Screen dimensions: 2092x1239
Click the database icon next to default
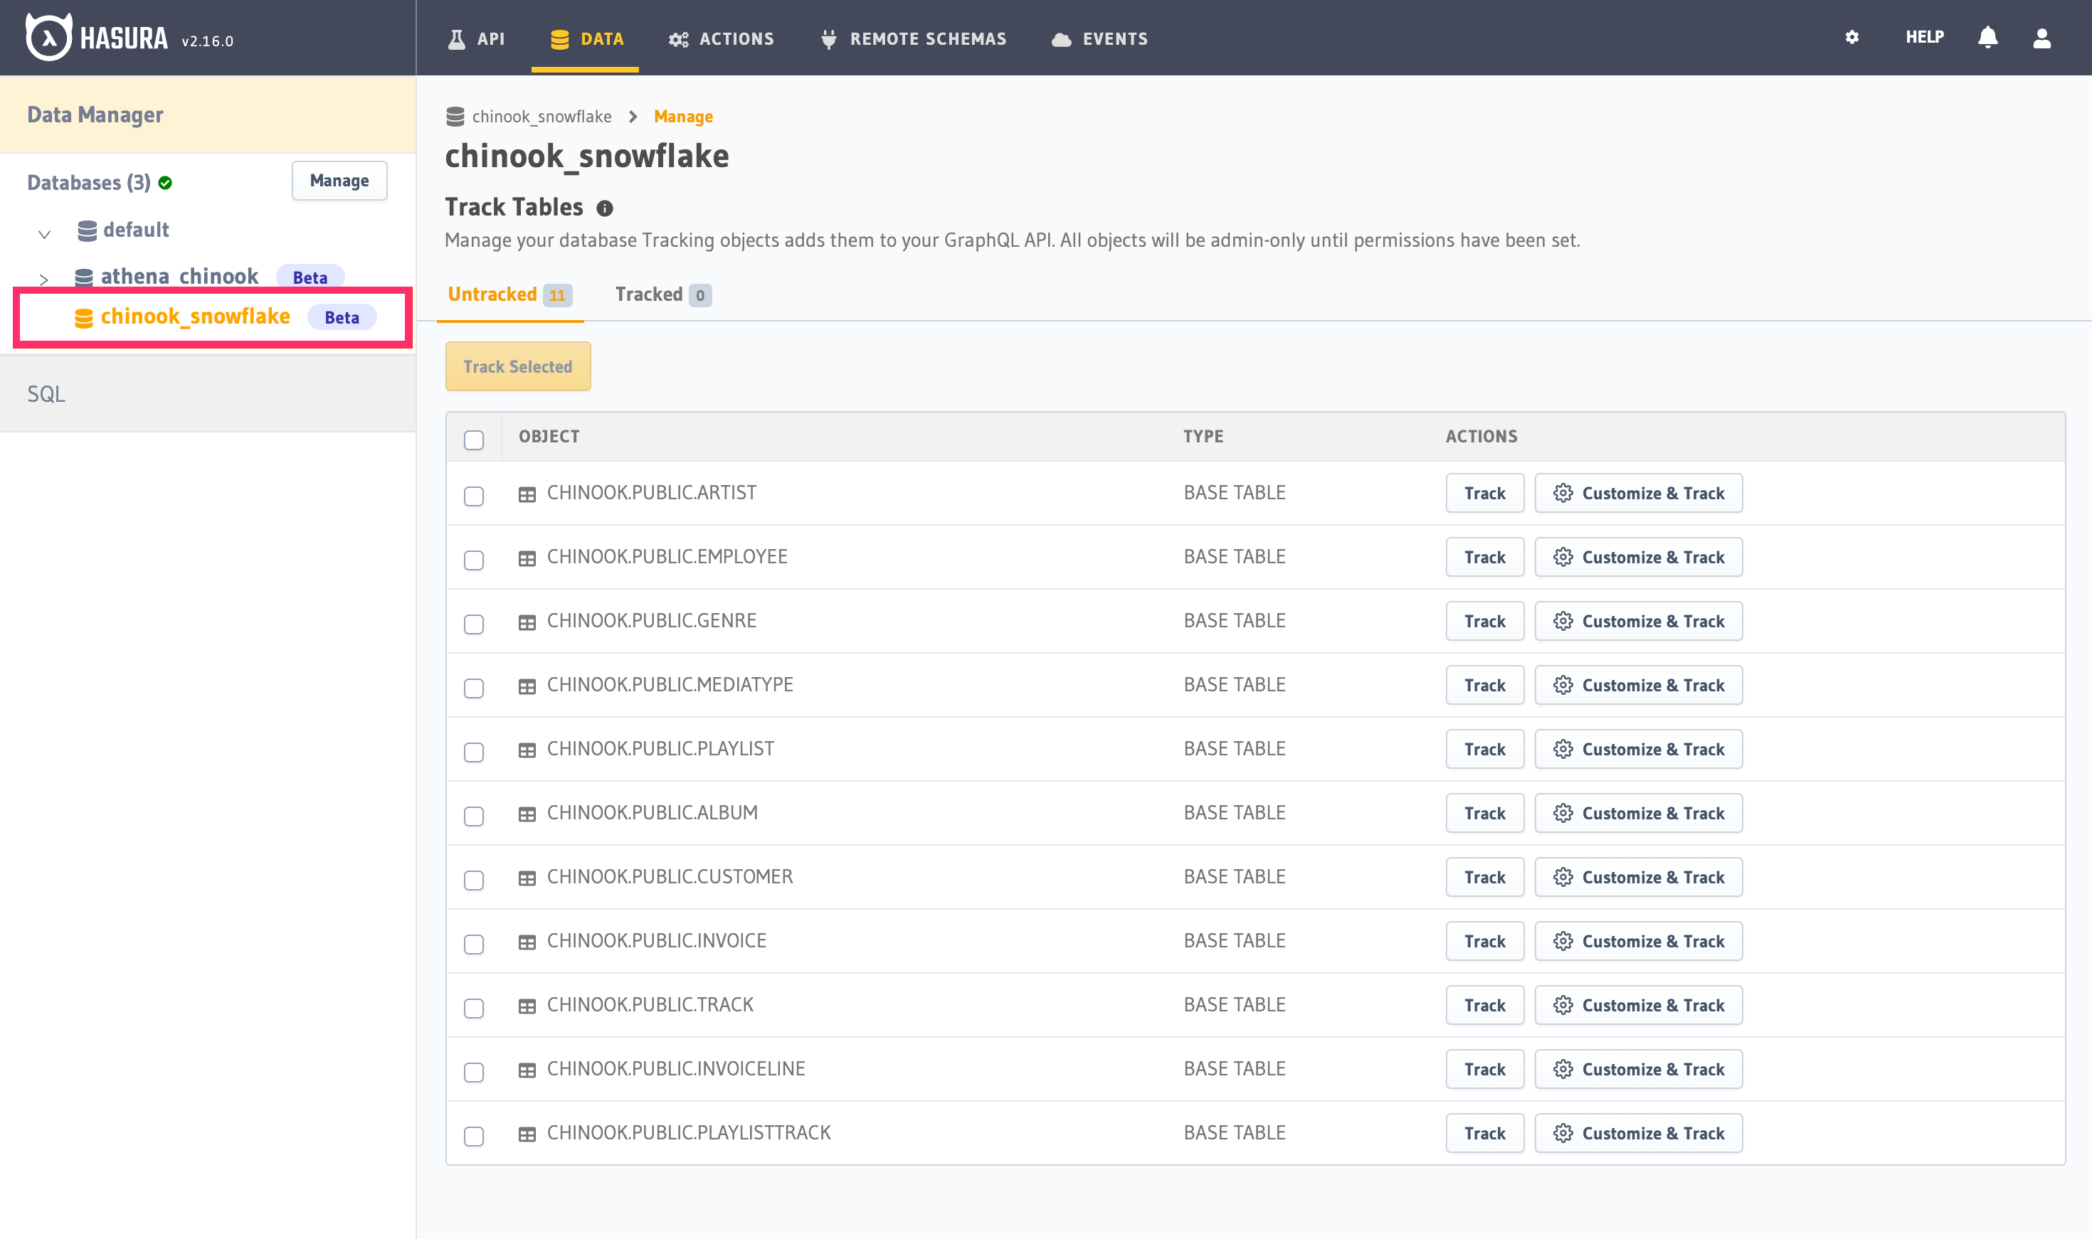[x=87, y=230]
